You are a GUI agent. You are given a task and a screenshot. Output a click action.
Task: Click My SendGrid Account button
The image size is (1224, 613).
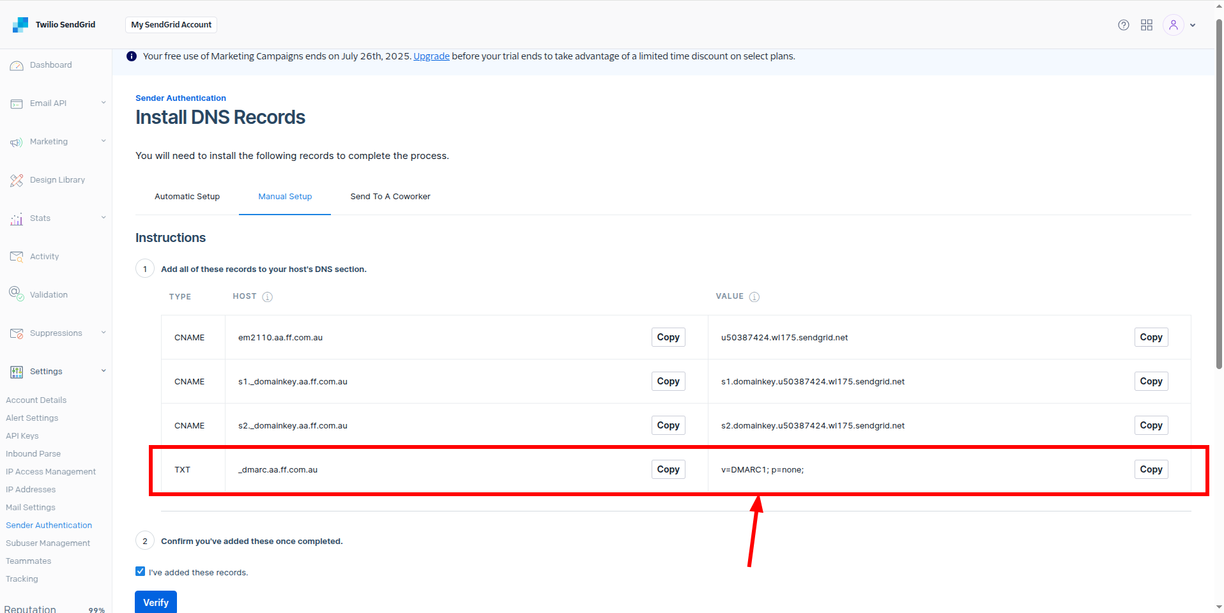tap(171, 25)
